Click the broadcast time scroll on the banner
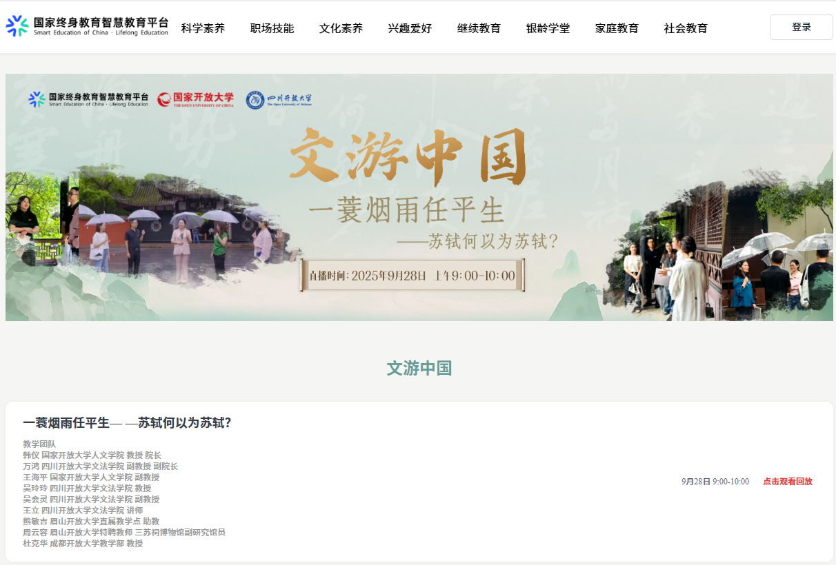 click(x=412, y=276)
